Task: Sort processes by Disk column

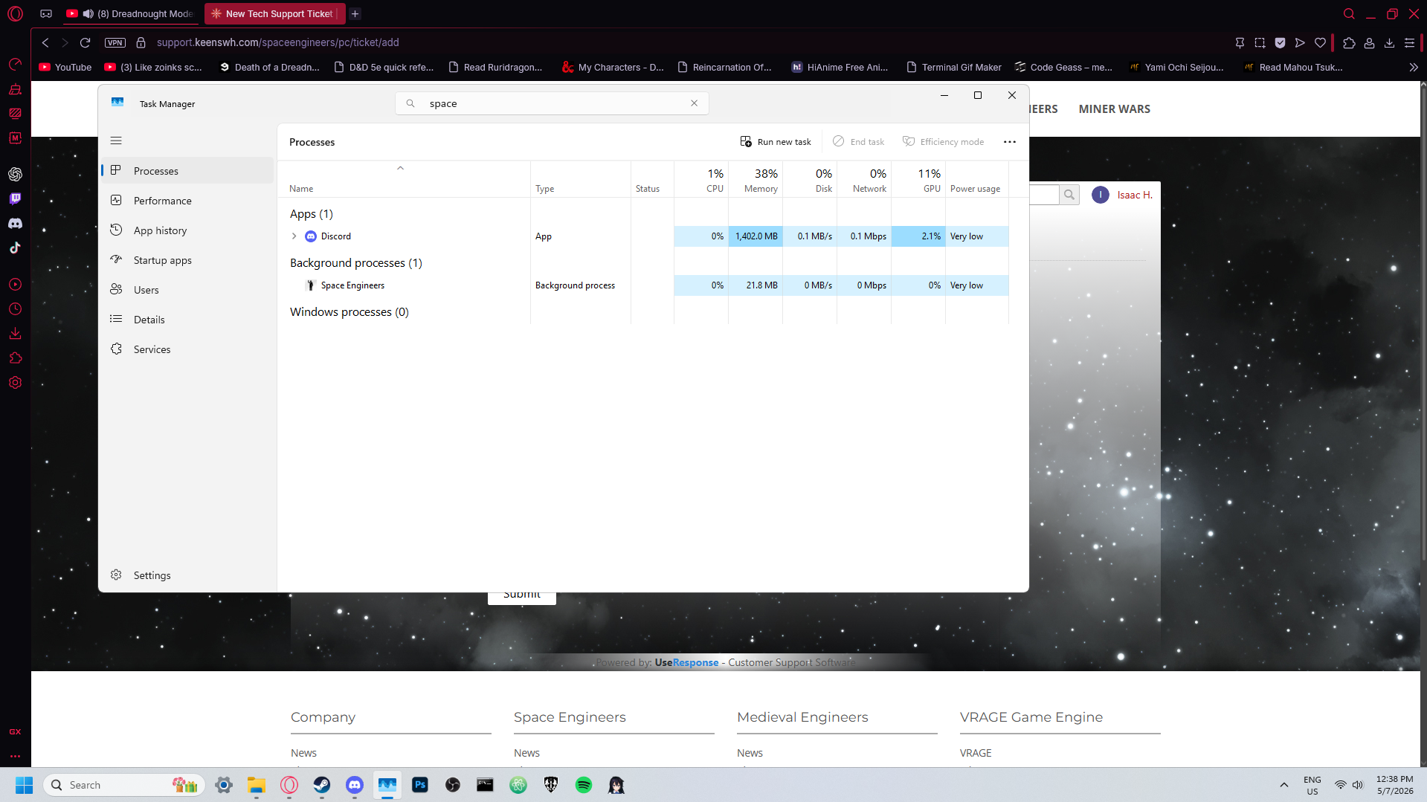Action: (810, 180)
